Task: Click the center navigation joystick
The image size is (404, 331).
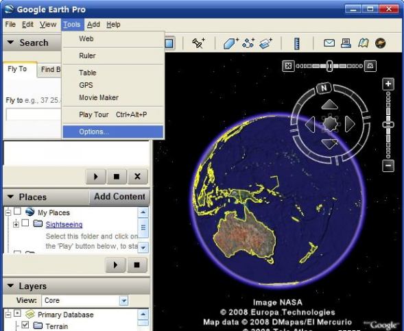Action: [330, 124]
